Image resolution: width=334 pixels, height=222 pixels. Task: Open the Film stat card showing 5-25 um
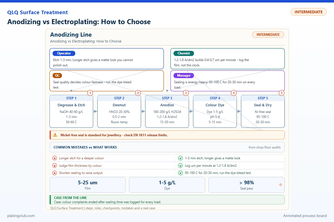tap(88, 185)
